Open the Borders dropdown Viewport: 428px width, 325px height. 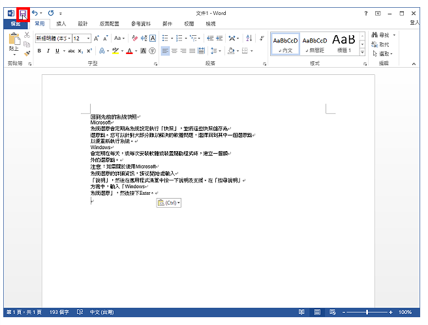pos(252,51)
